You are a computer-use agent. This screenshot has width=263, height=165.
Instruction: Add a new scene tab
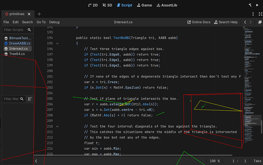point(39,14)
